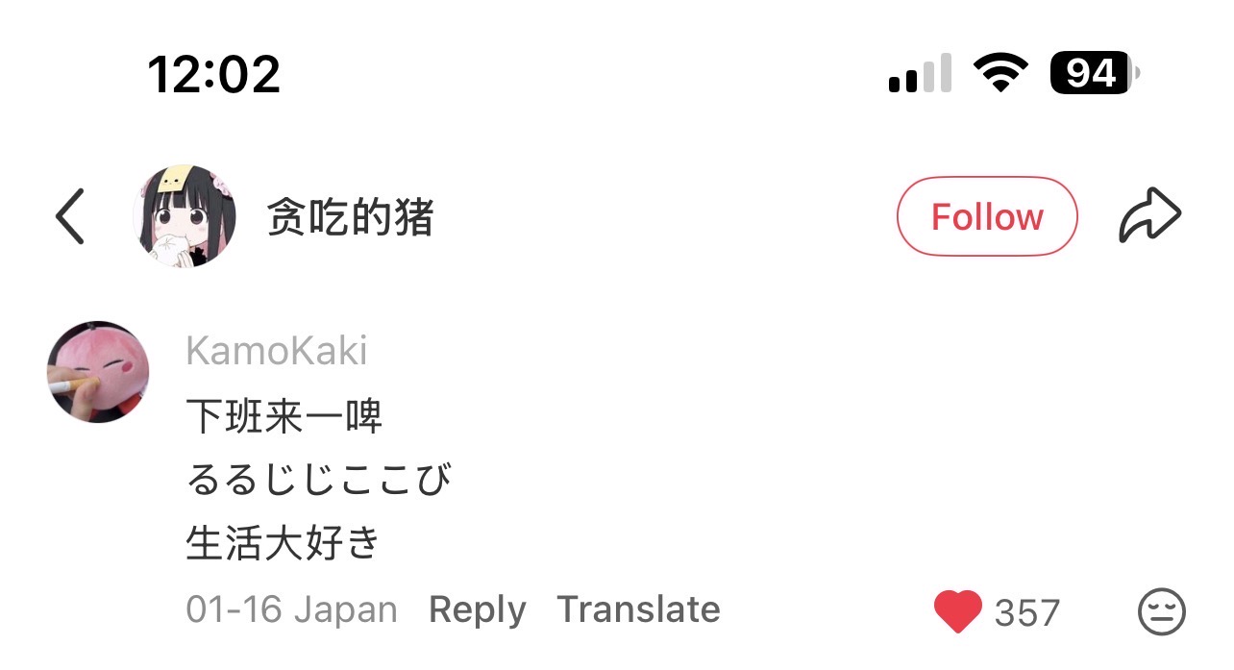Tap the battery indicator showing 94

tap(1094, 74)
